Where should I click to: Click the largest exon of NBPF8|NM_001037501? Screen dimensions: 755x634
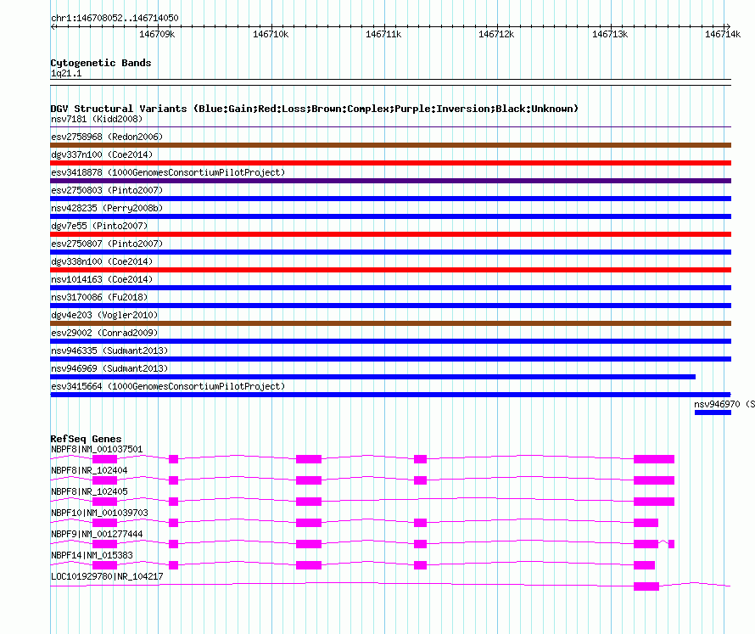click(654, 459)
